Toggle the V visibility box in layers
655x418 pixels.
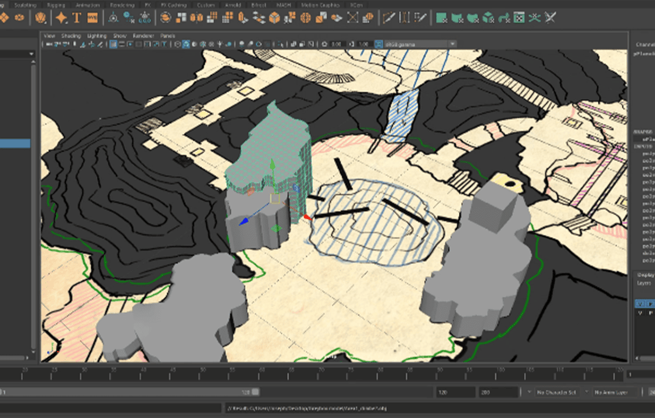point(640,304)
